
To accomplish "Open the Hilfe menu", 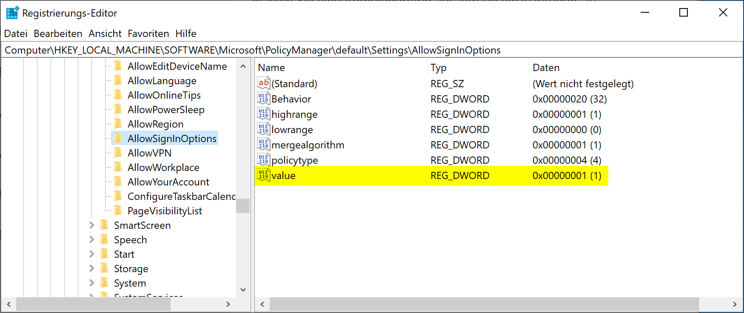I will (x=186, y=34).
